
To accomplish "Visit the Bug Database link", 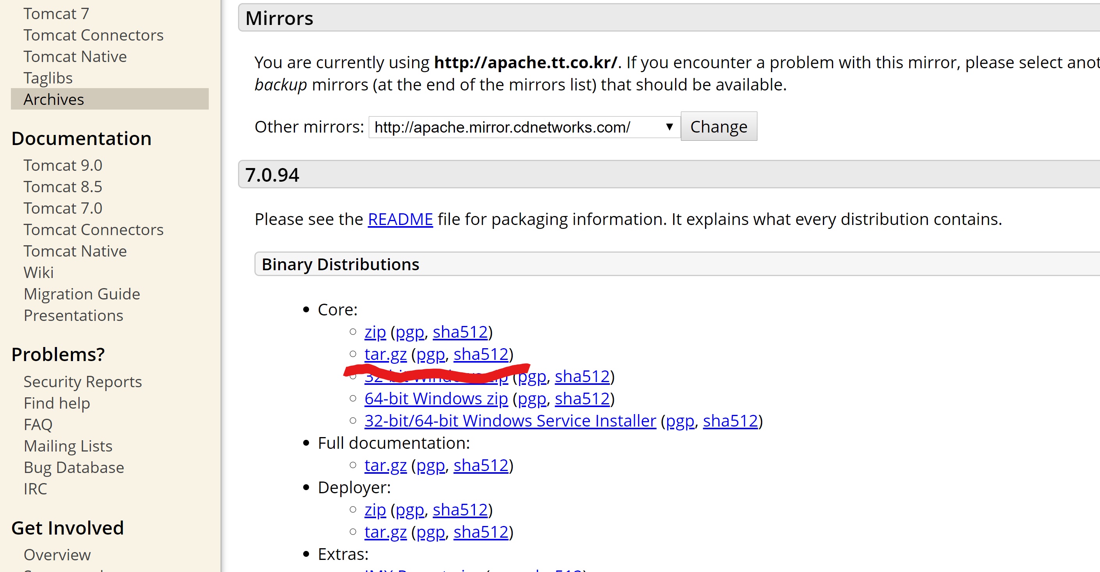I will 73,468.
